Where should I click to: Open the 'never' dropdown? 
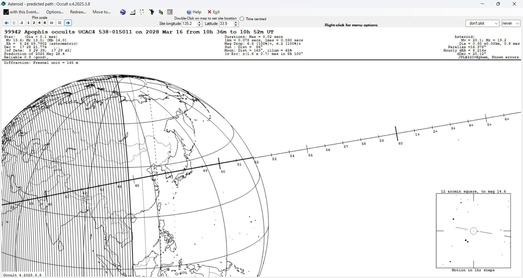[511, 23]
